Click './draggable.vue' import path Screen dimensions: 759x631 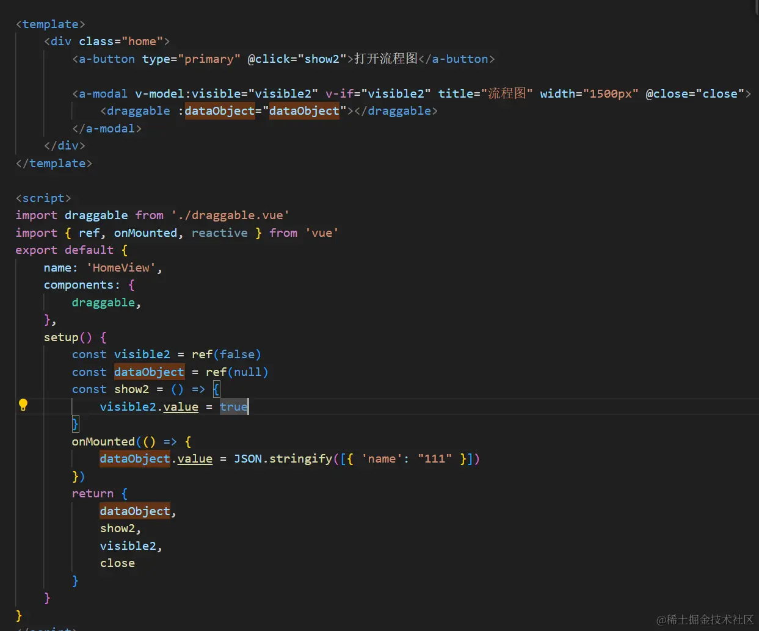(x=230, y=215)
